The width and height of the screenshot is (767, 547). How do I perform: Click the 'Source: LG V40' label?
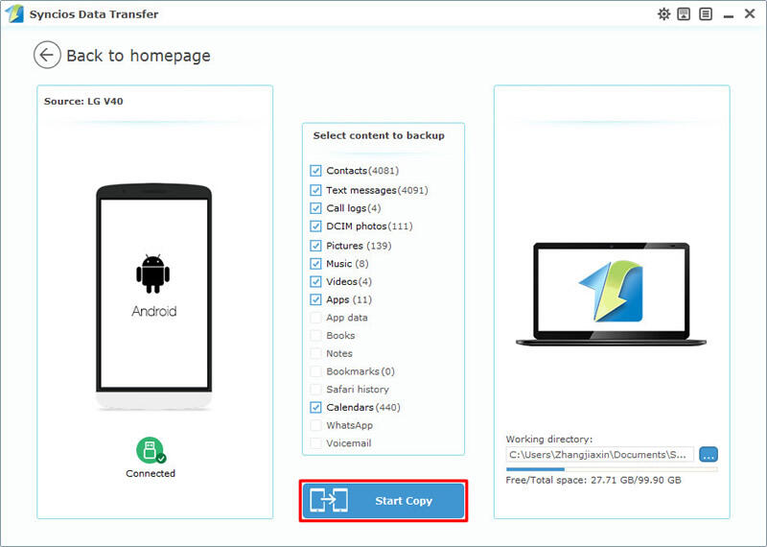[83, 102]
